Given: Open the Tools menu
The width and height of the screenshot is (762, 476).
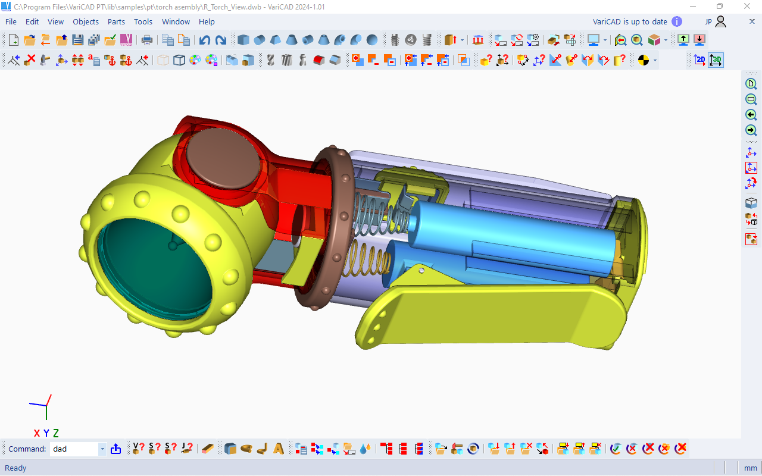Looking at the screenshot, I should [143, 21].
